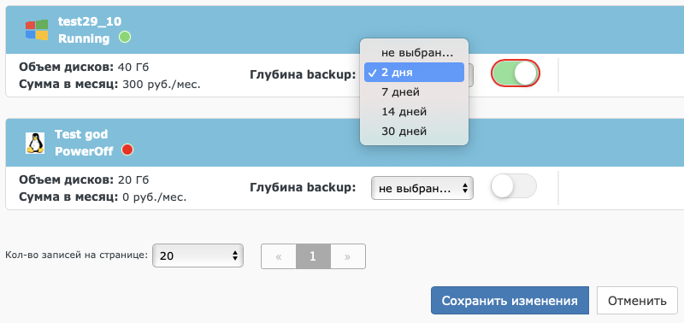Click 'Кол-во записей на странице:' label

tap(77, 255)
